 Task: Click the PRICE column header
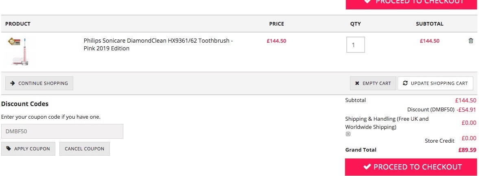pyautogui.click(x=276, y=24)
